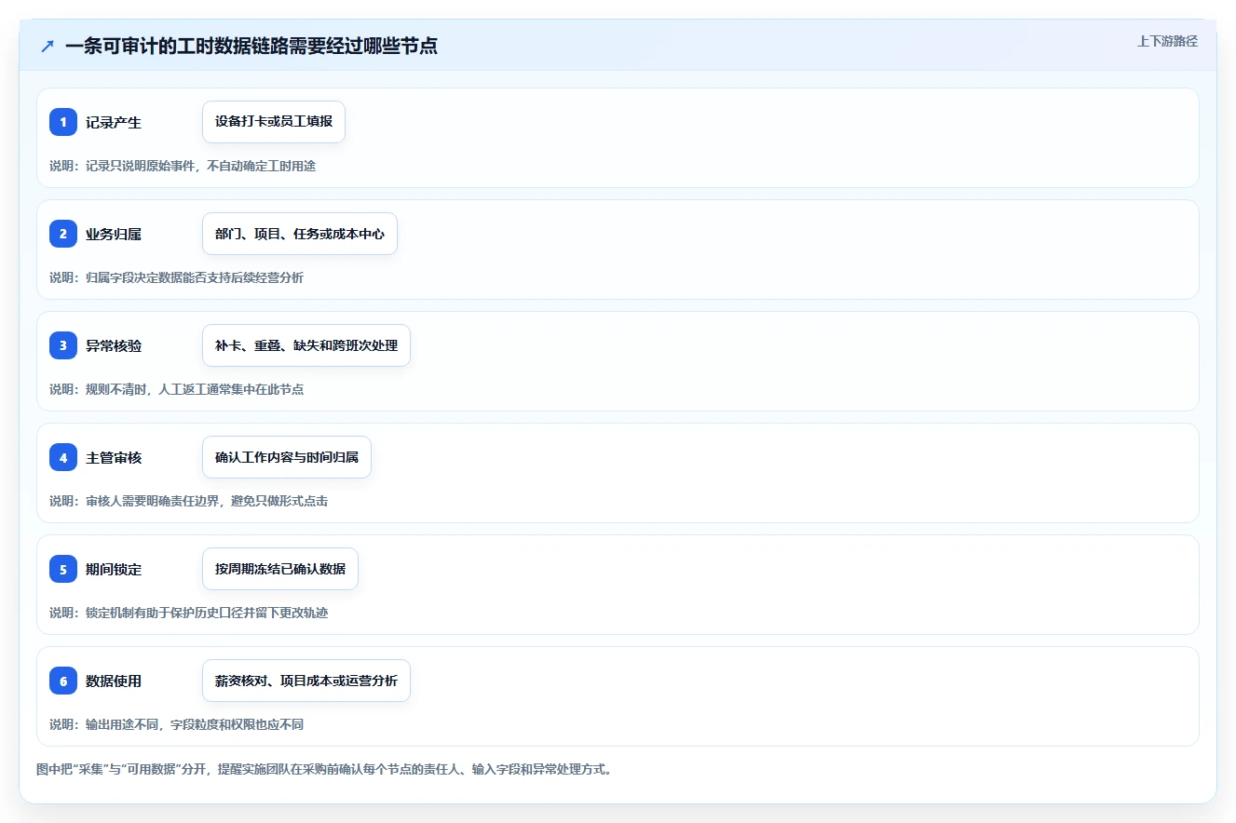1236x823 pixels.
Task: Click the 薪资核对、项目成本或运营分析 chip
Action: [306, 681]
